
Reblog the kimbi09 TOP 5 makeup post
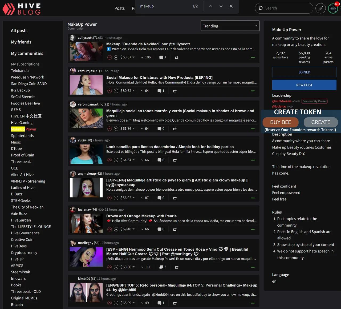(x=175, y=303)
